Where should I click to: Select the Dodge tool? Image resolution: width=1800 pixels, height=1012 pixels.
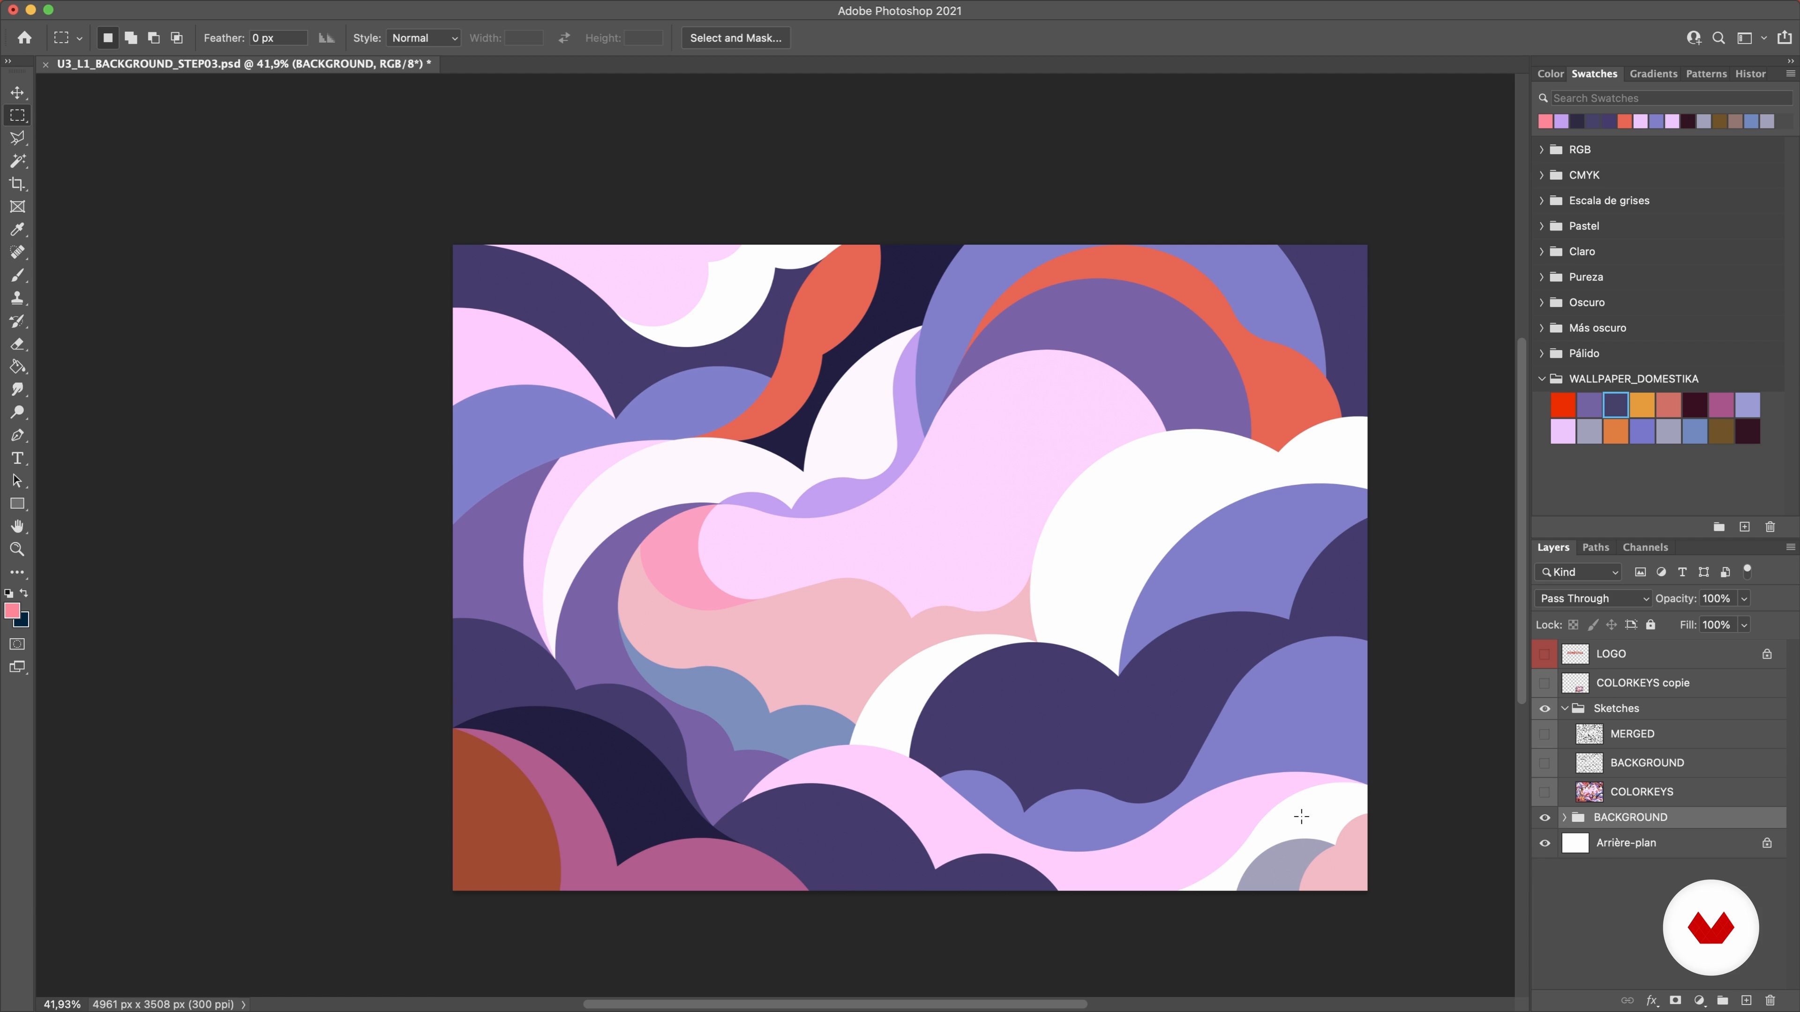click(17, 412)
